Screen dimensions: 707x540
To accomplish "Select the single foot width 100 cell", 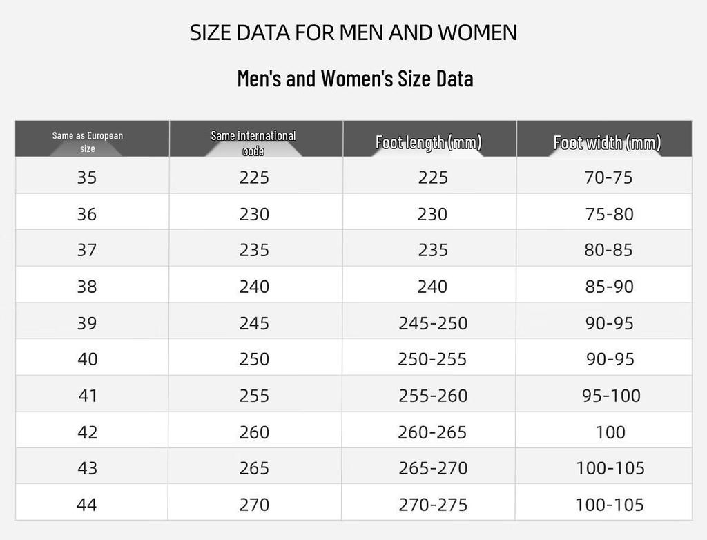I will 604,430.
